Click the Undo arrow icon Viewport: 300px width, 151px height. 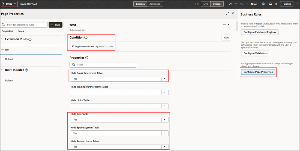tap(230, 4)
